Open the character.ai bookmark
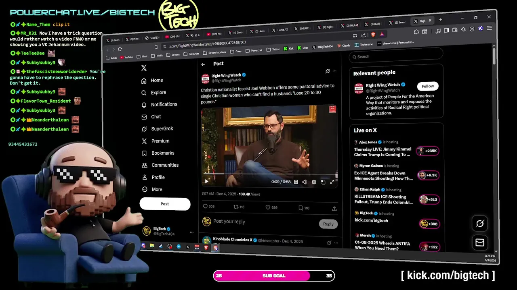The width and height of the screenshot is (517, 290). coord(395,43)
